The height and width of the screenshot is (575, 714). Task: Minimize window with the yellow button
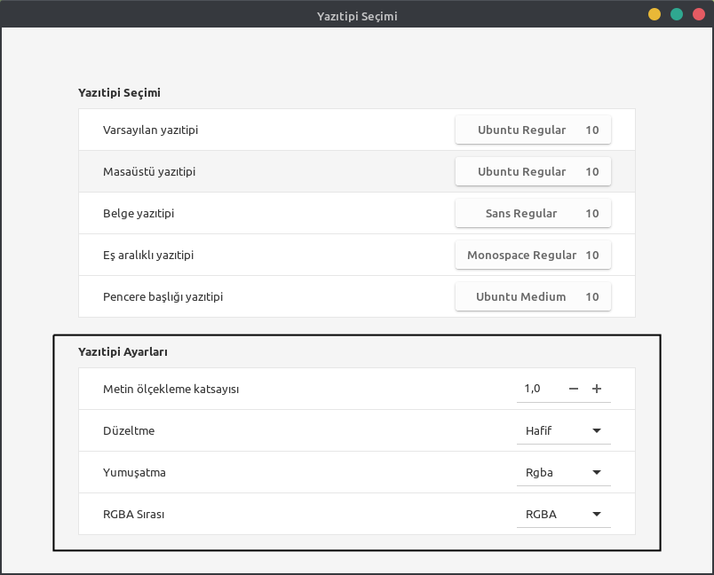coord(654,14)
